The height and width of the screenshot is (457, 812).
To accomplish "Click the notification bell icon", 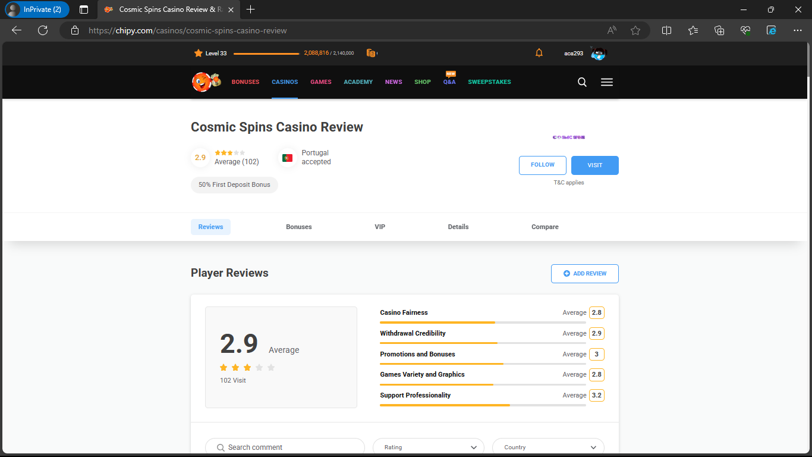I will (539, 53).
